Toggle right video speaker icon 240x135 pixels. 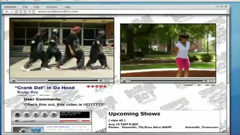point(205,81)
